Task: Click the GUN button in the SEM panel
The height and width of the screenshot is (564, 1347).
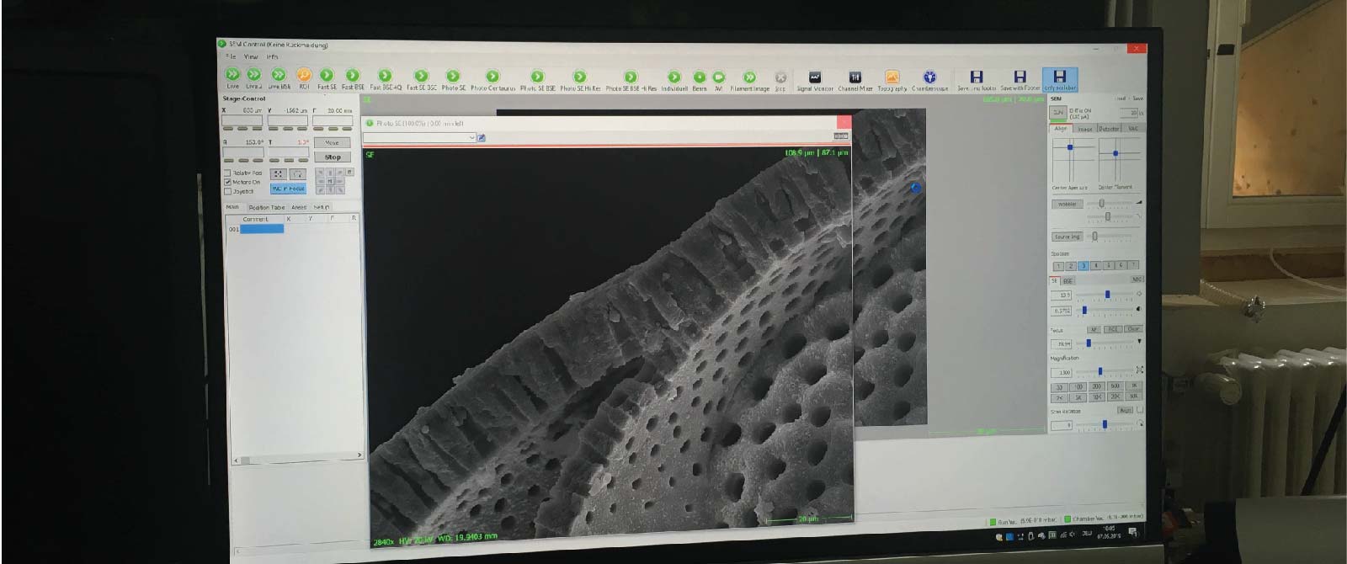Action: tap(1058, 112)
